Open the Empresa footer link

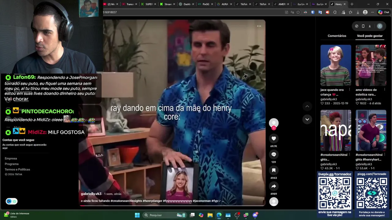(x=11, y=158)
